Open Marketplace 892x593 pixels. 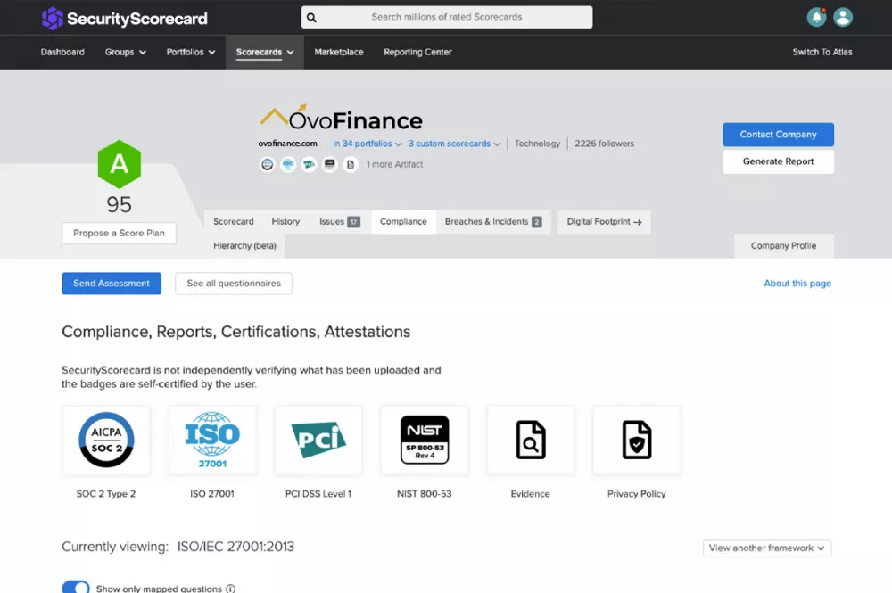tap(338, 52)
